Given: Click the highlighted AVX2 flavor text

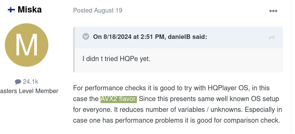Looking at the screenshot, I should pos(119,99).
